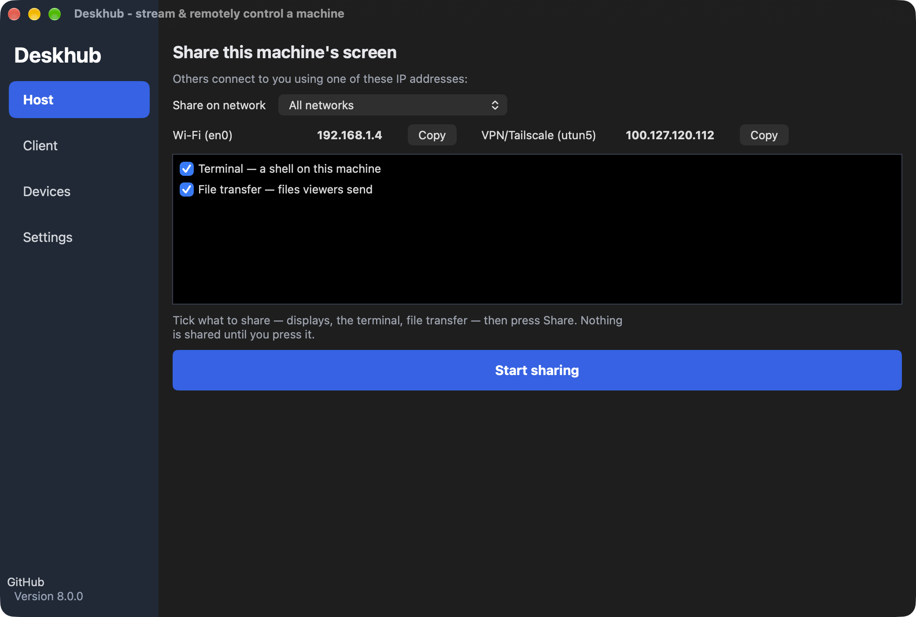Open the Host section in sidebar

point(79,100)
